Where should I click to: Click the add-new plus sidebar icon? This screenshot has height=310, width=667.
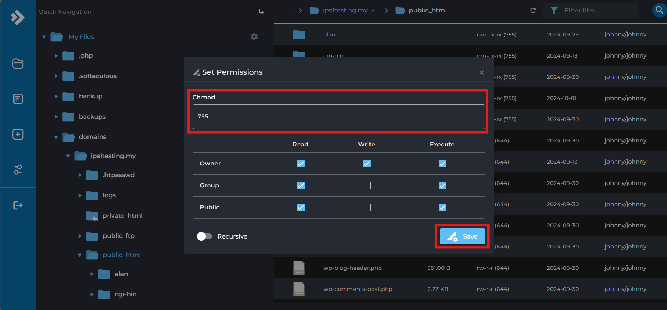[x=18, y=134]
